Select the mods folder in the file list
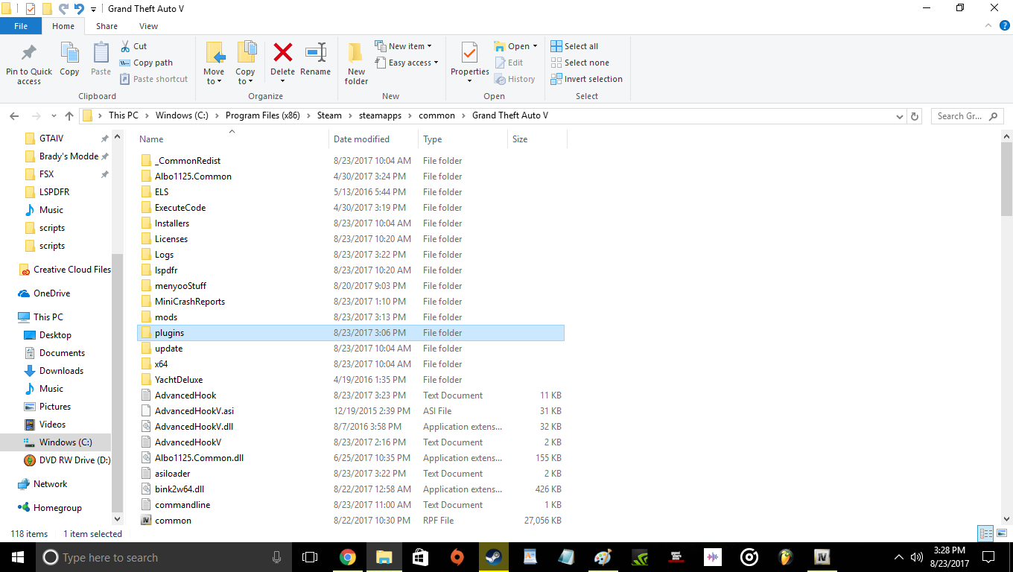The height and width of the screenshot is (572, 1013). point(350,317)
